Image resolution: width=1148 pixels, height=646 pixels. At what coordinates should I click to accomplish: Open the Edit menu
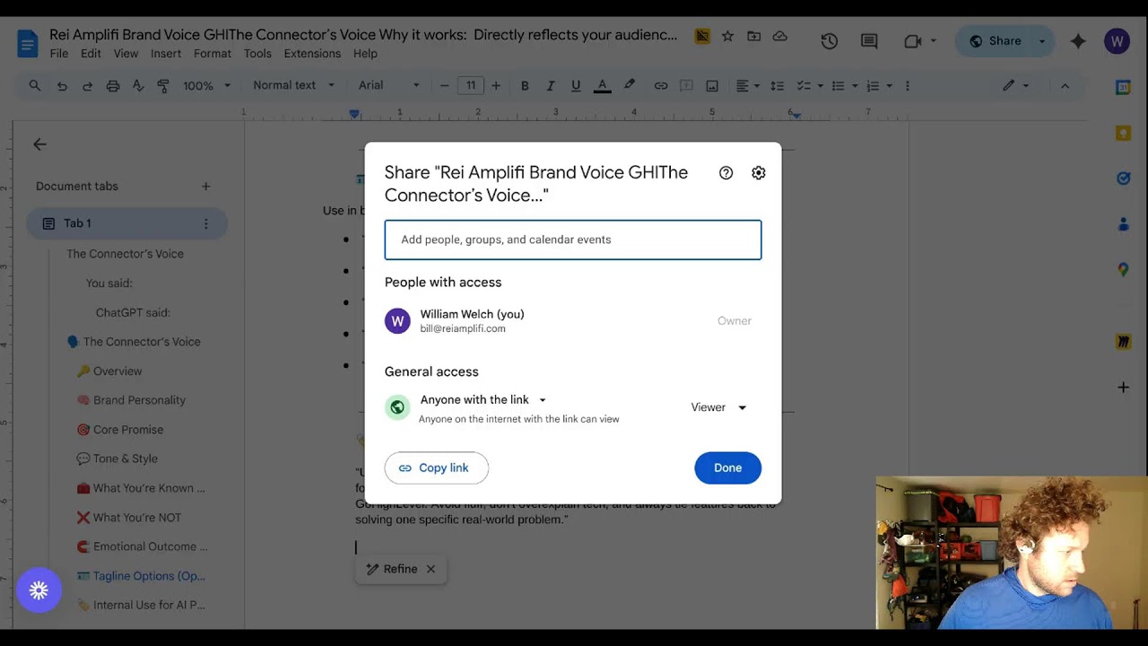pyautogui.click(x=91, y=54)
